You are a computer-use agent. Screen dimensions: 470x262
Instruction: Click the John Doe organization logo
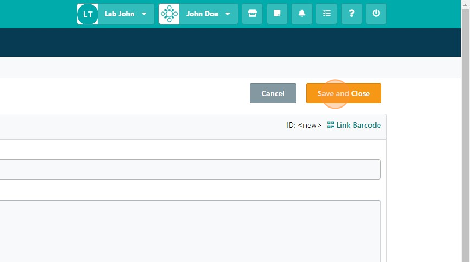pyautogui.click(x=169, y=14)
